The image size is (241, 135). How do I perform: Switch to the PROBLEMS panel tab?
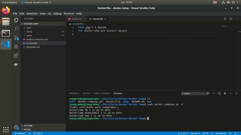[x=74, y=93]
